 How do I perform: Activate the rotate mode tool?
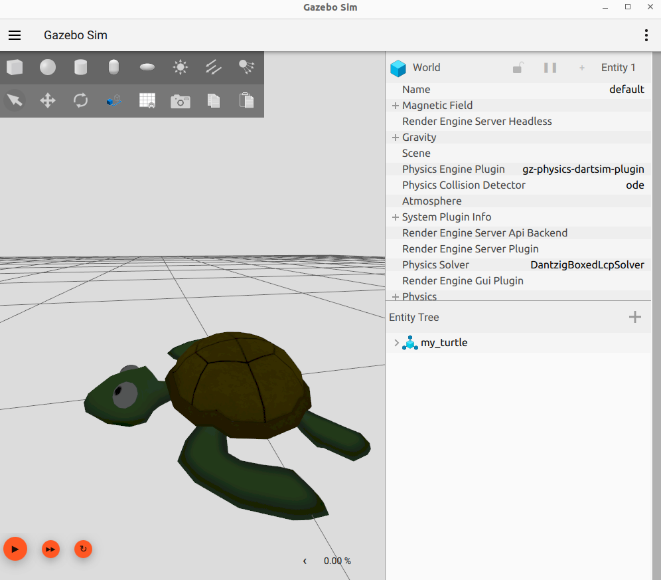coord(80,100)
